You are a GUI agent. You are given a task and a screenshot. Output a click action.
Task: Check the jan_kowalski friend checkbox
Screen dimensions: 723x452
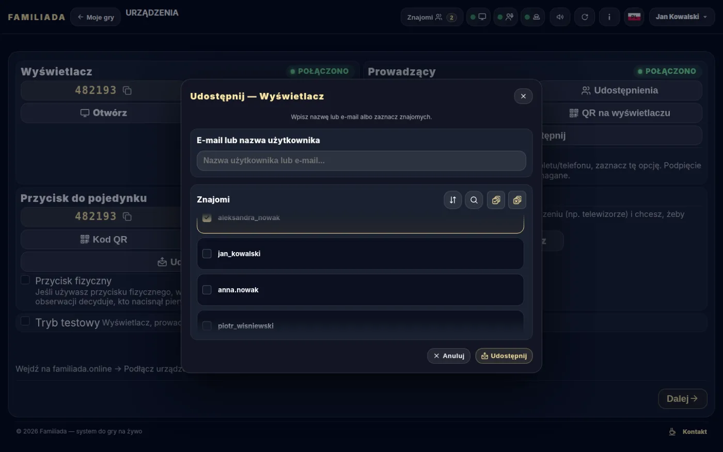[207, 254]
